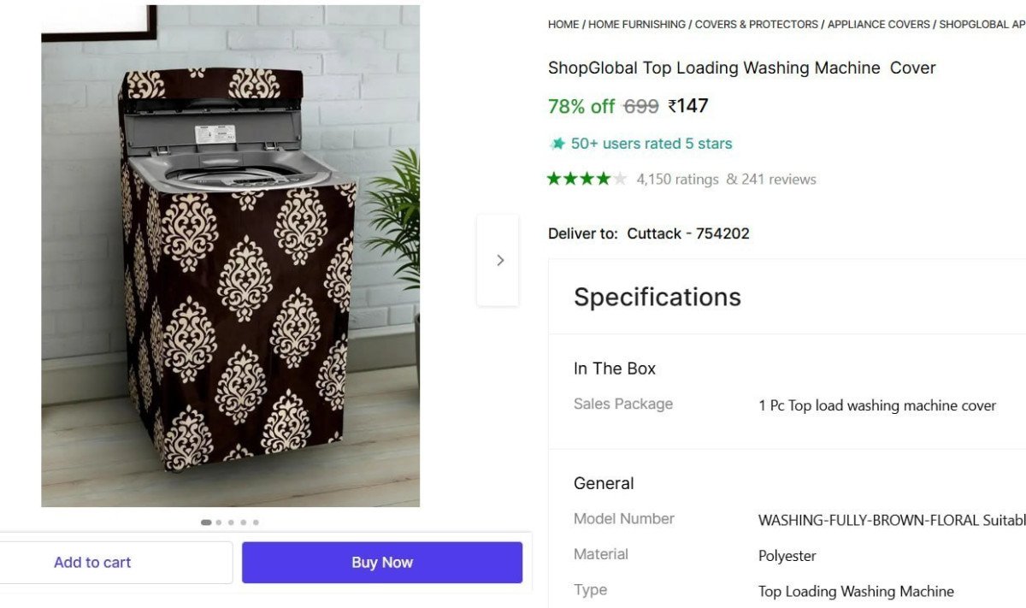Viewport: 1026px width, 608px height.
Task: Navigate to HOME via breadcrumb
Action: [562, 24]
